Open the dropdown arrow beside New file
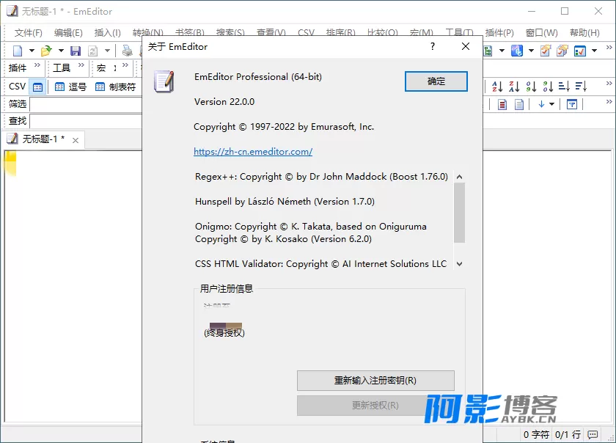The width and height of the screenshot is (616, 443). click(32, 51)
